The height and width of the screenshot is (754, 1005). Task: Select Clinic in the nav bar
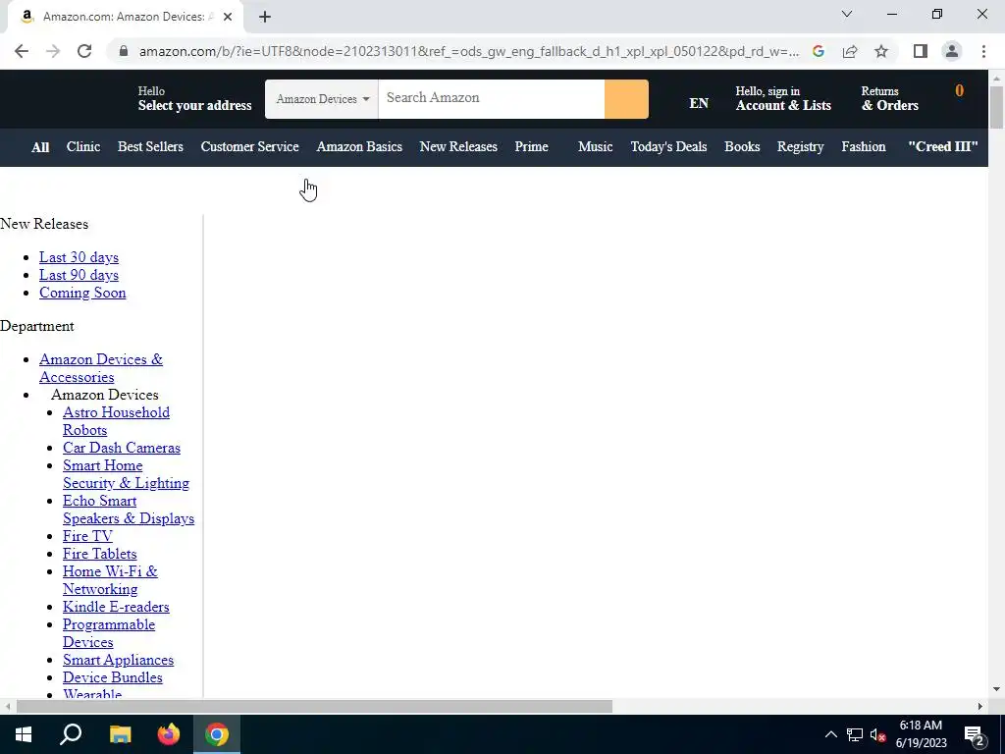coord(83,147)
